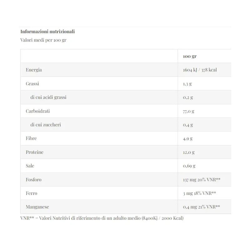The width and height of the screenshot is (250, 250).
Task: Select the Grassi row label
Action: tap(32, 84)
